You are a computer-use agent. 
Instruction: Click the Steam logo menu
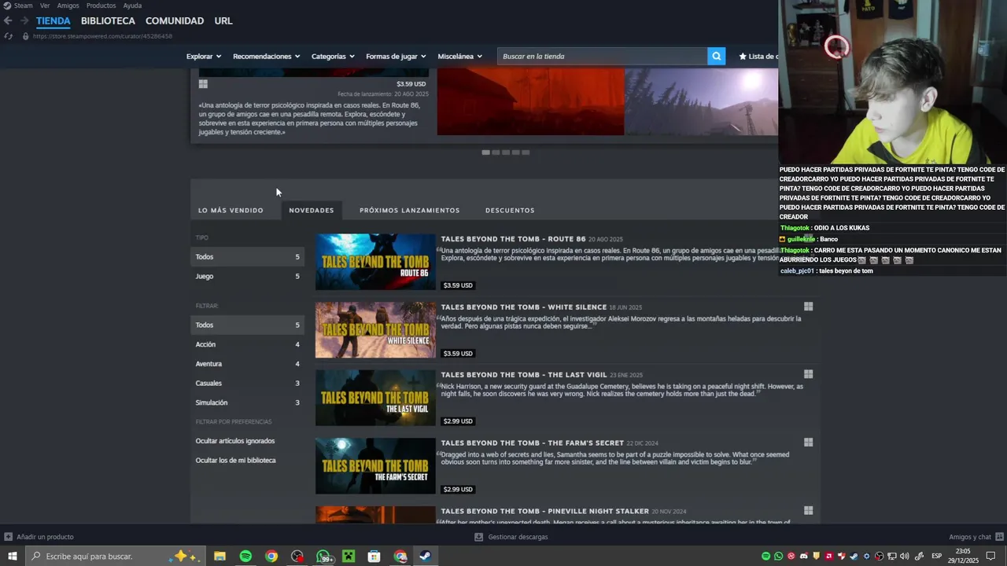tap(18, 6)
